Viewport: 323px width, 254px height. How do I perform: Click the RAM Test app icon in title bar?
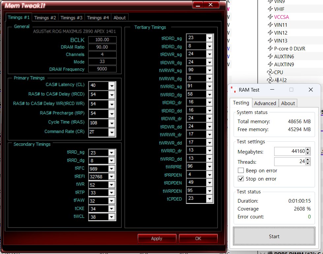click(x=233, y=90)
